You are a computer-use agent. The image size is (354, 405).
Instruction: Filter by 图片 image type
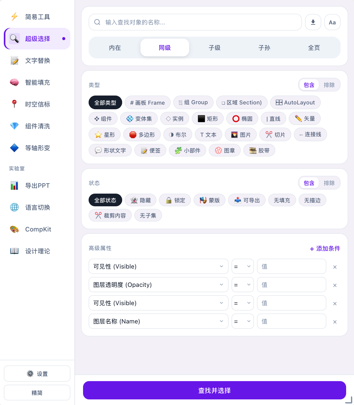241,135
